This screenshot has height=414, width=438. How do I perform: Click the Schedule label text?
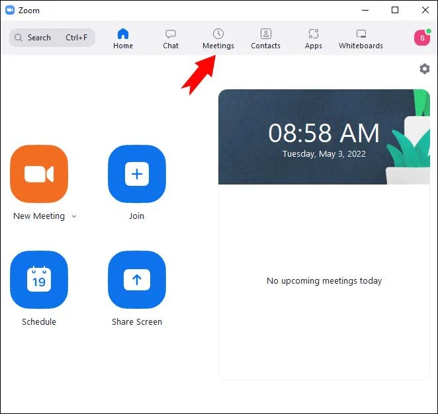coord(39,321)
